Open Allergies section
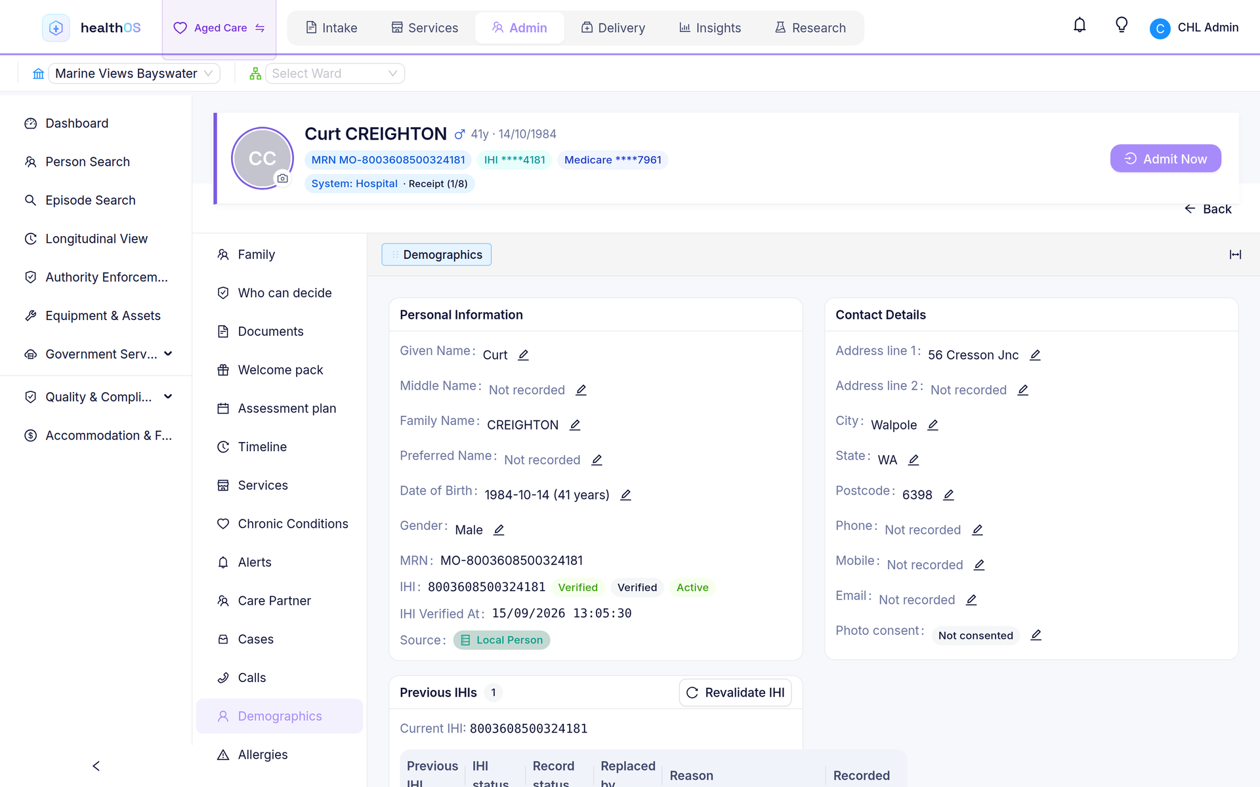Viewport: 1260px width, 787px height. click(x=262, y=755)
